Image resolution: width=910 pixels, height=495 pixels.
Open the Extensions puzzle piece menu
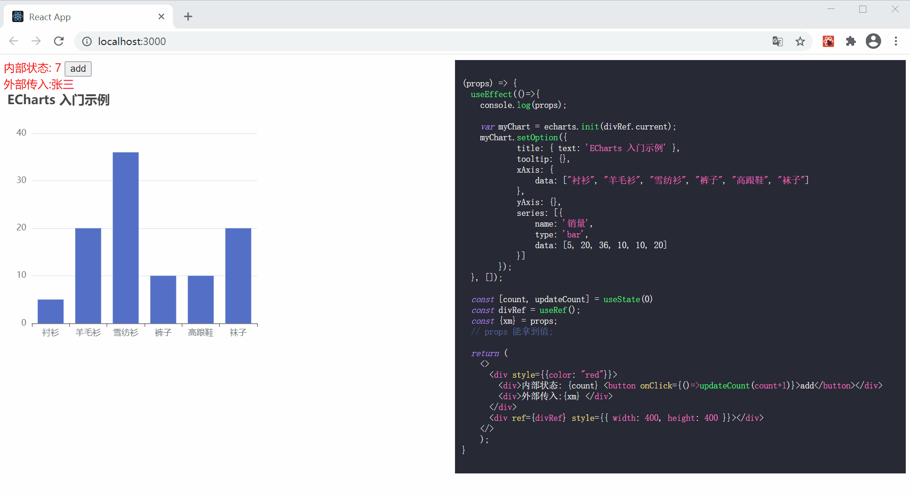851,41
